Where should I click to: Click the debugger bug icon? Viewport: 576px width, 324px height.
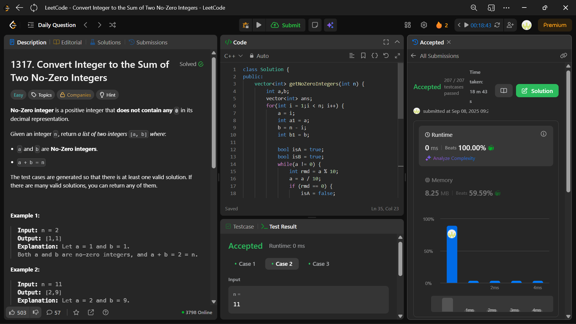pyautogui.click(x=246, y=25)
